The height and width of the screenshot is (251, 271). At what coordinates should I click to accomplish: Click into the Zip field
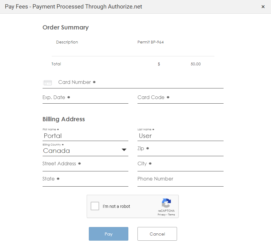(179, 149)
